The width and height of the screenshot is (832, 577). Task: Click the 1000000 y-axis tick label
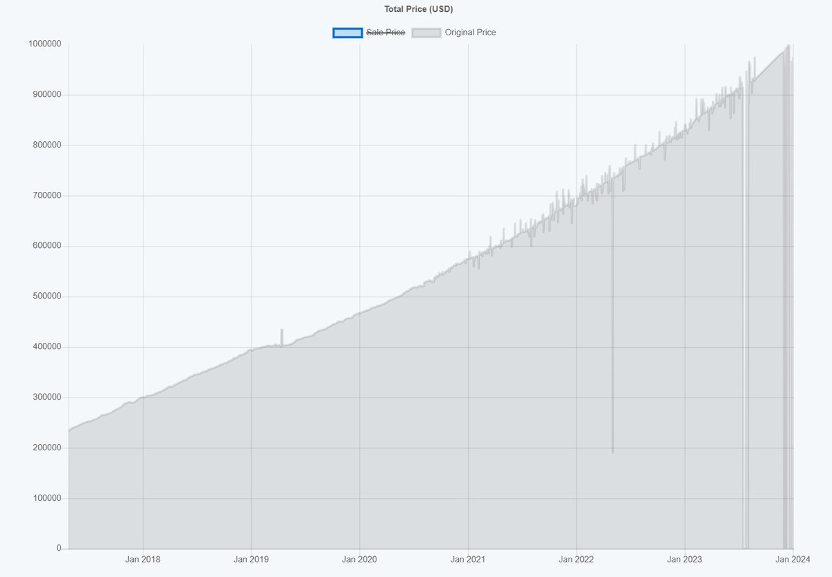(44, 44)
